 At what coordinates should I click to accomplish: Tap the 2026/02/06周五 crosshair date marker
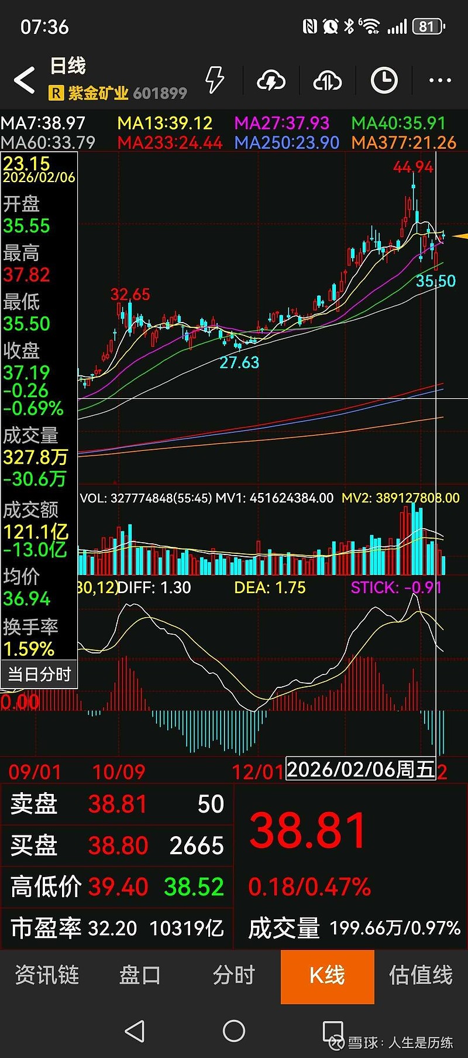pyautogui.click(x=361, y=769)
